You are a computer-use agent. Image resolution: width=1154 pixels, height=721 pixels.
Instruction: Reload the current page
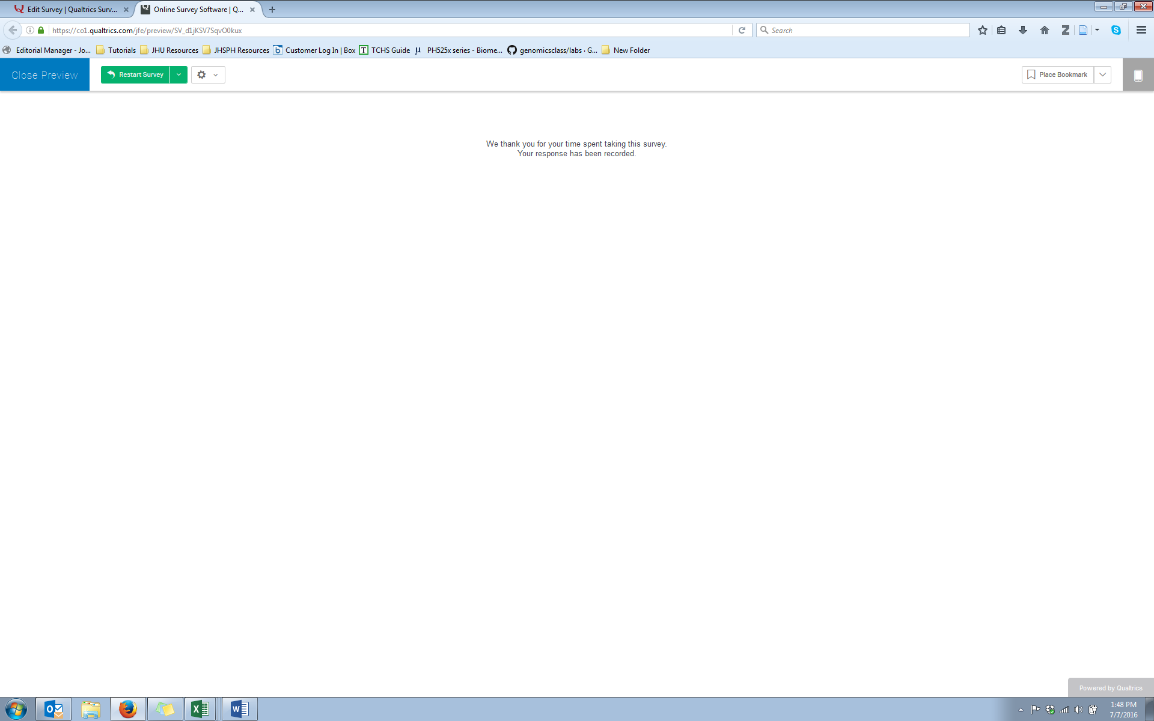[742, 30]
